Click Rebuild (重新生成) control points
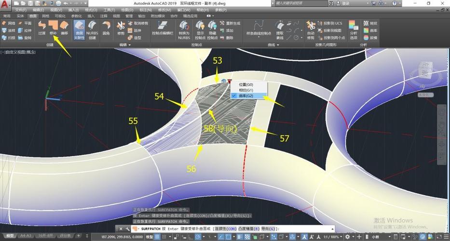This screenshot has width=450, height=241. [230, 23]
